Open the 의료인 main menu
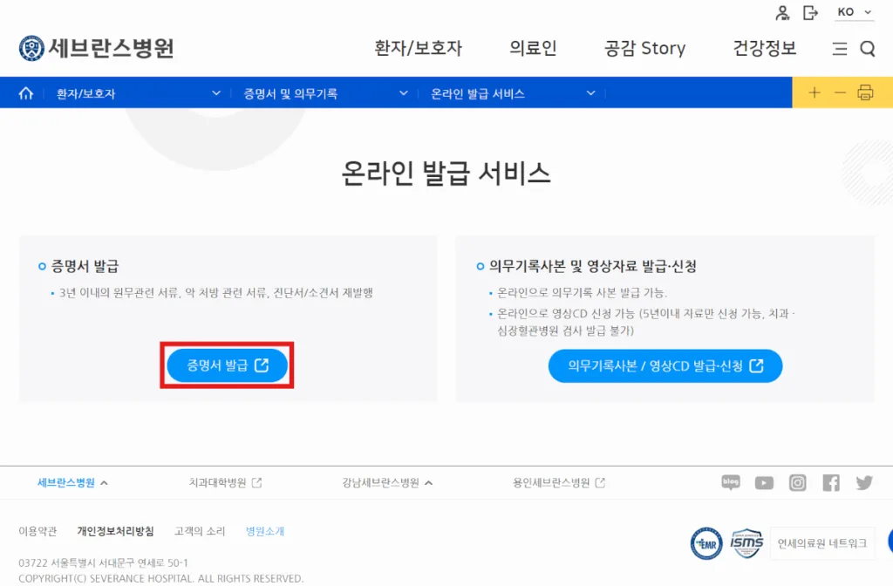This screenshot has width=893, height=586. [533, 48]
